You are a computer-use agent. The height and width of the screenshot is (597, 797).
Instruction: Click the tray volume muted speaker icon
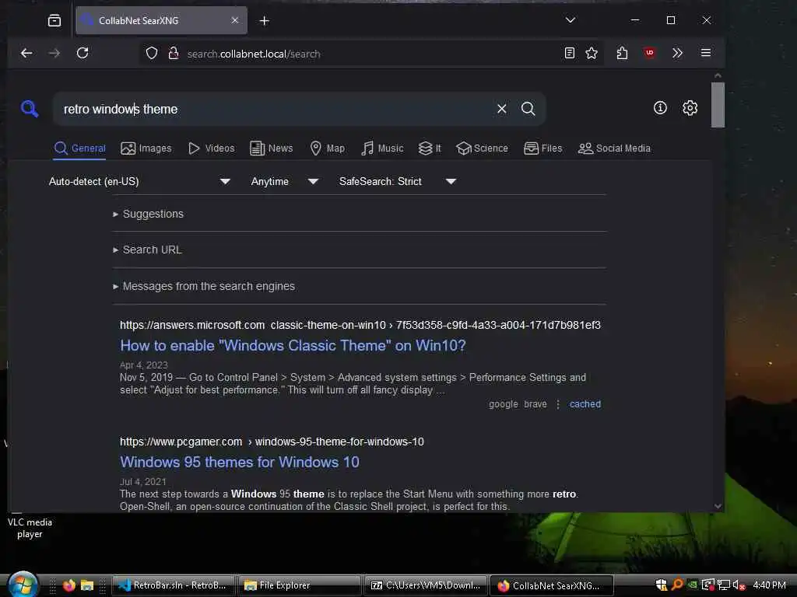(x=739, y=585)
